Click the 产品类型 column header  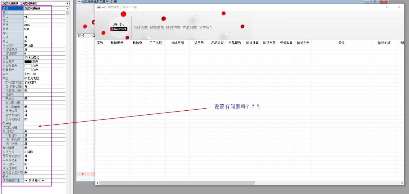[217, 43]
